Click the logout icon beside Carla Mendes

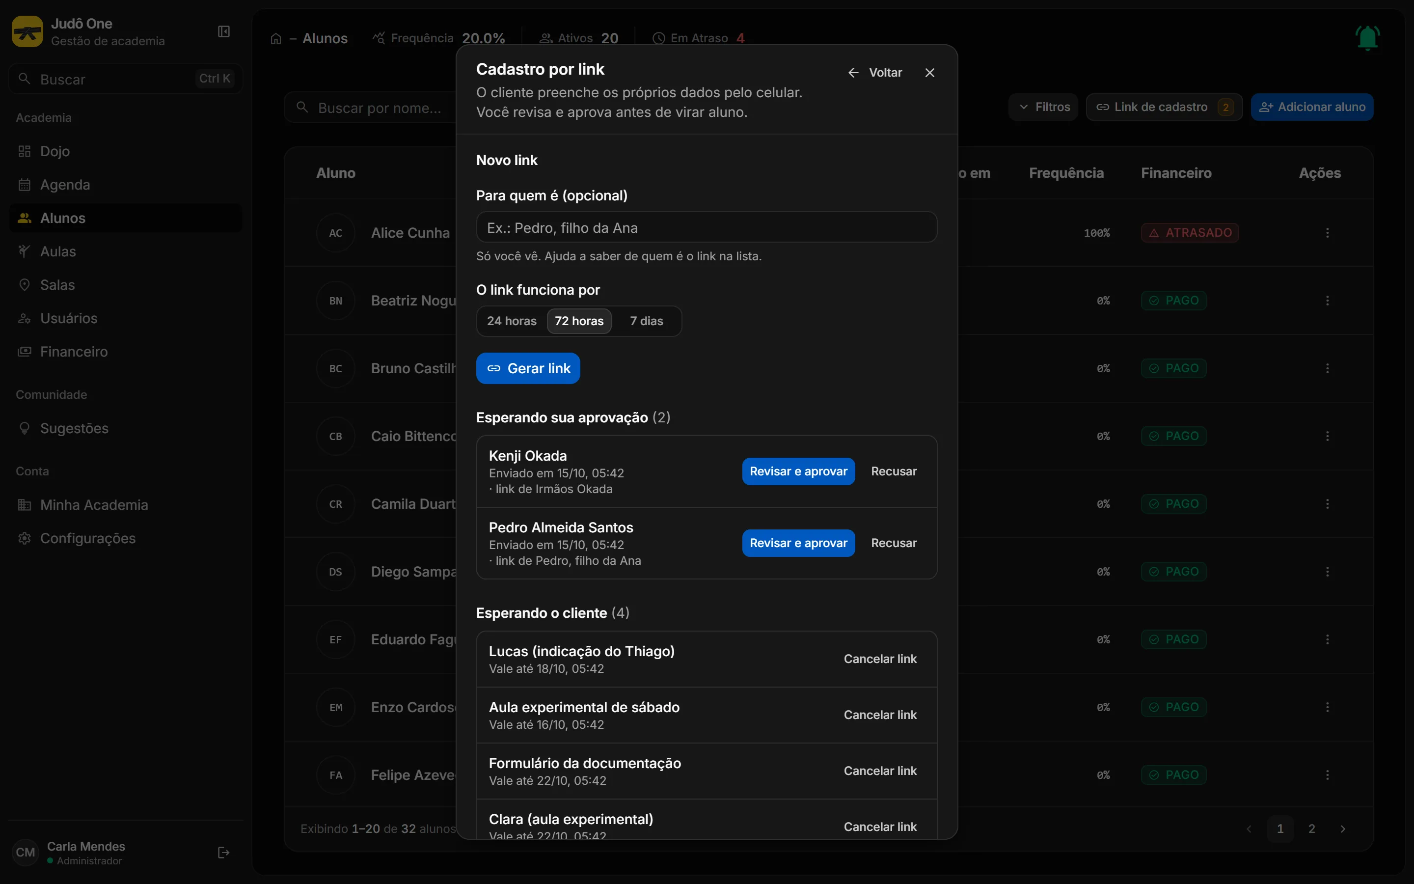223,853
